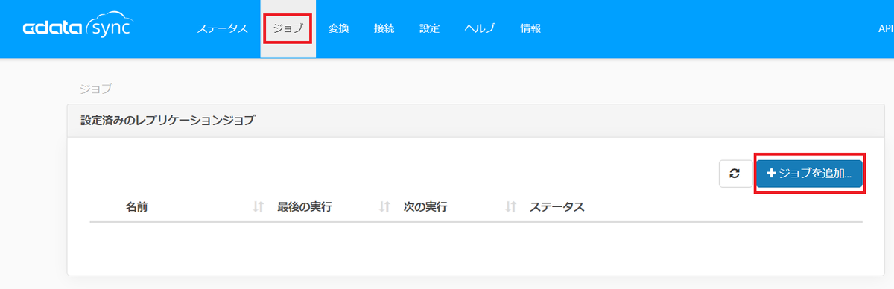Sort jobs by 次の実行 using sort arrows

click(x=385, y=207)
